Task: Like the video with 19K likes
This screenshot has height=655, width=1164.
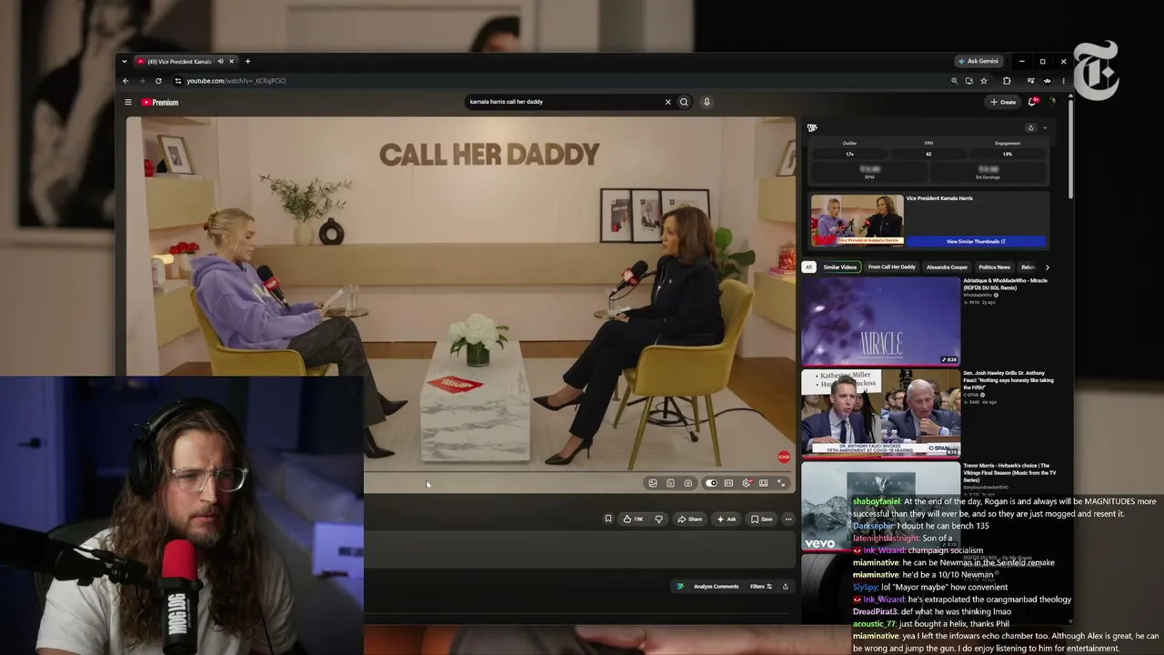Action: pos(633,519)
